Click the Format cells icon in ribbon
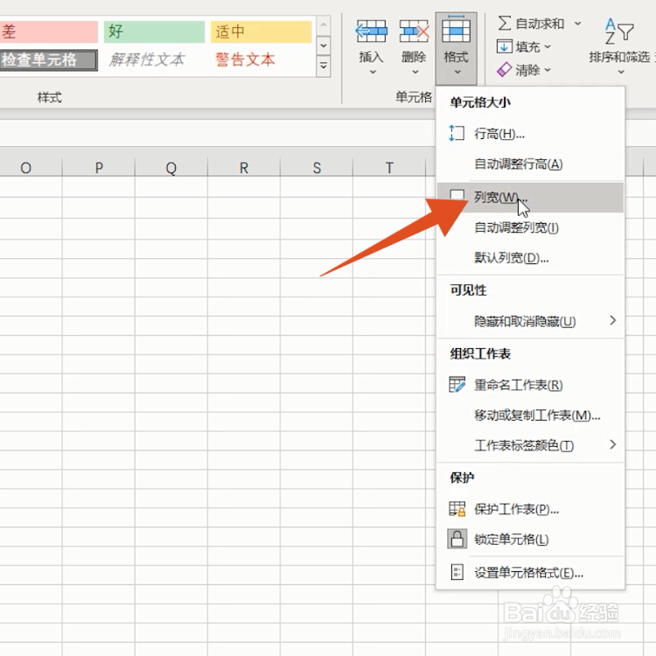The image size is (656, 656). [456, 29]
